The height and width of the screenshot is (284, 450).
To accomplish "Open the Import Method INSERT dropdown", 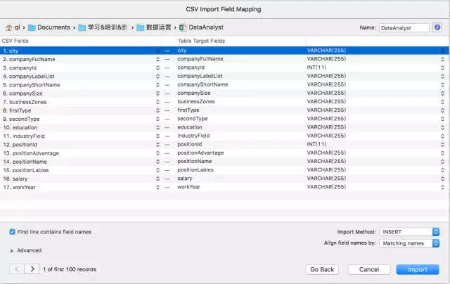I will pos(409,232).
